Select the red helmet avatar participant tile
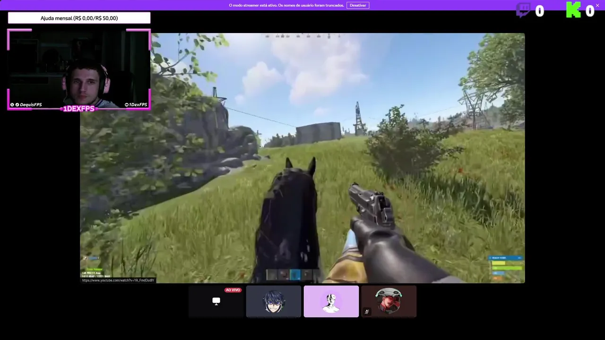605x340 pixels. coord(389,301)
